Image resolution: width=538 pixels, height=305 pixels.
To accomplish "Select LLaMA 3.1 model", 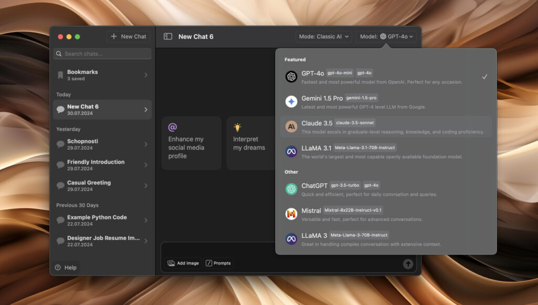I will point(386,152).
